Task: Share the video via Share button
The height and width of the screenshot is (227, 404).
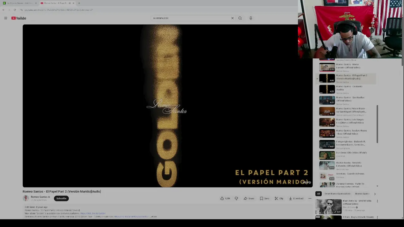Action: (x=249, y=198)
